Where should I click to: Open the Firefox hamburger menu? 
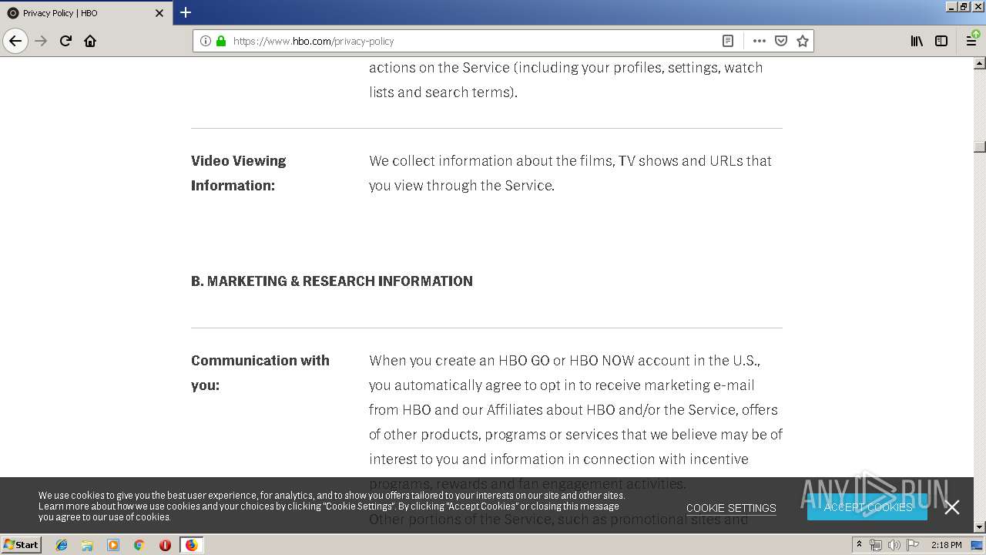971,41
